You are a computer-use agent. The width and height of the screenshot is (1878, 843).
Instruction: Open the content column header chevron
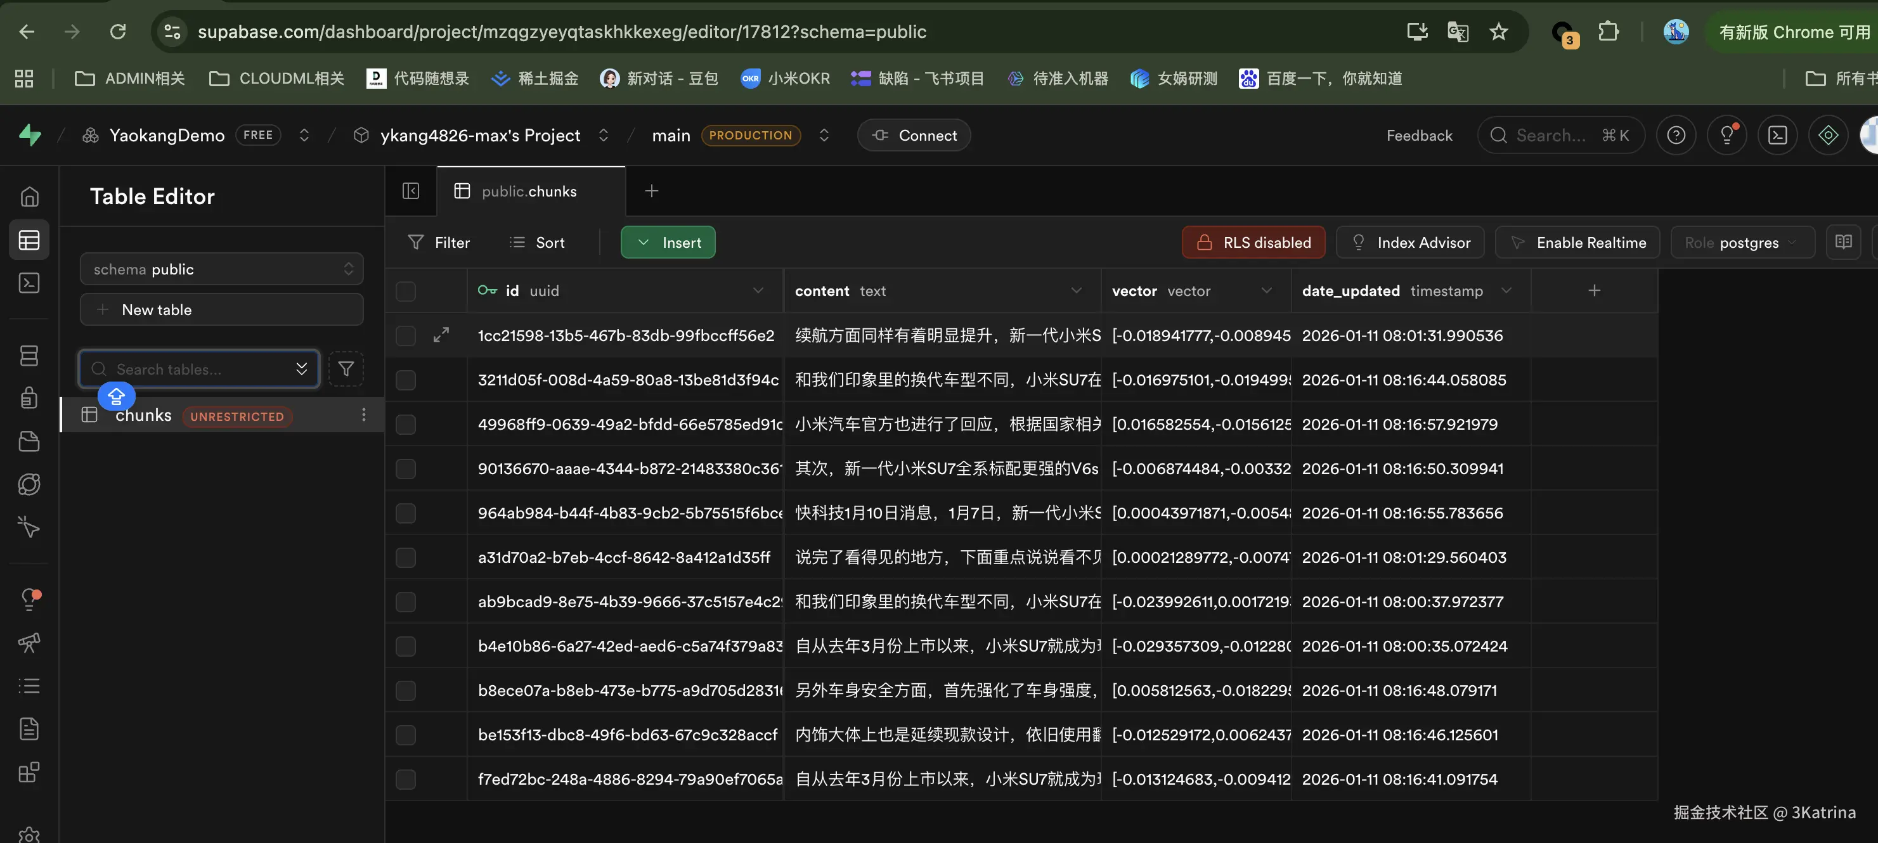click(1075, 291)
